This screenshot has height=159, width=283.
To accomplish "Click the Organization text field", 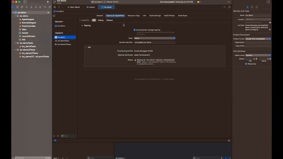I will click(x=258, y=42).
